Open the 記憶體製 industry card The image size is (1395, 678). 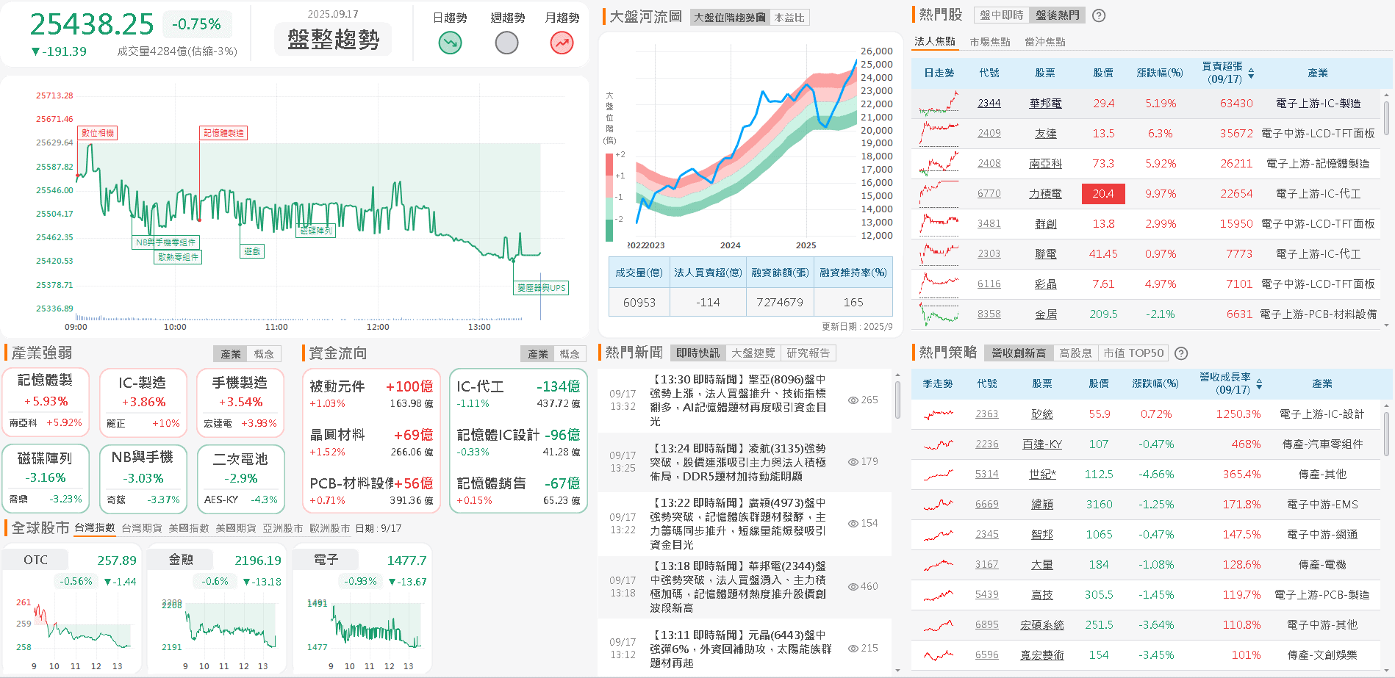[x=46, y=401]
